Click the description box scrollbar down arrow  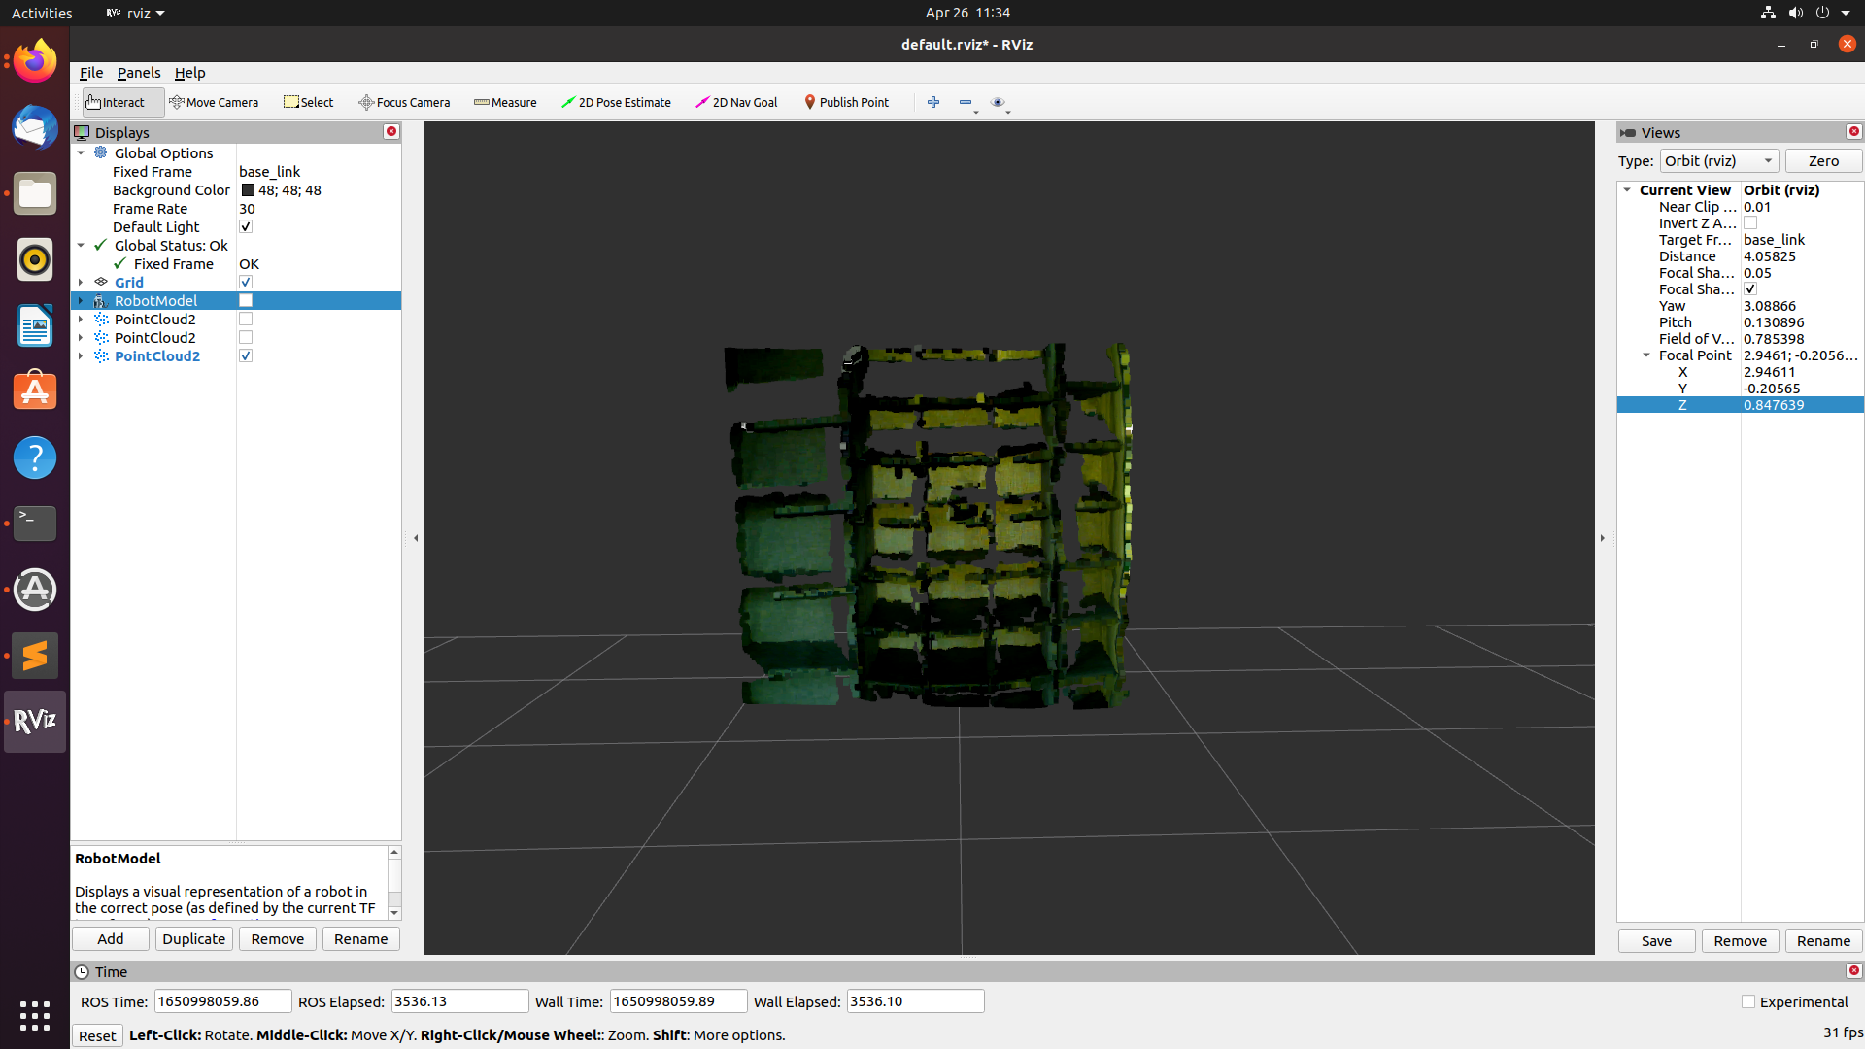(x=394, y=912)
